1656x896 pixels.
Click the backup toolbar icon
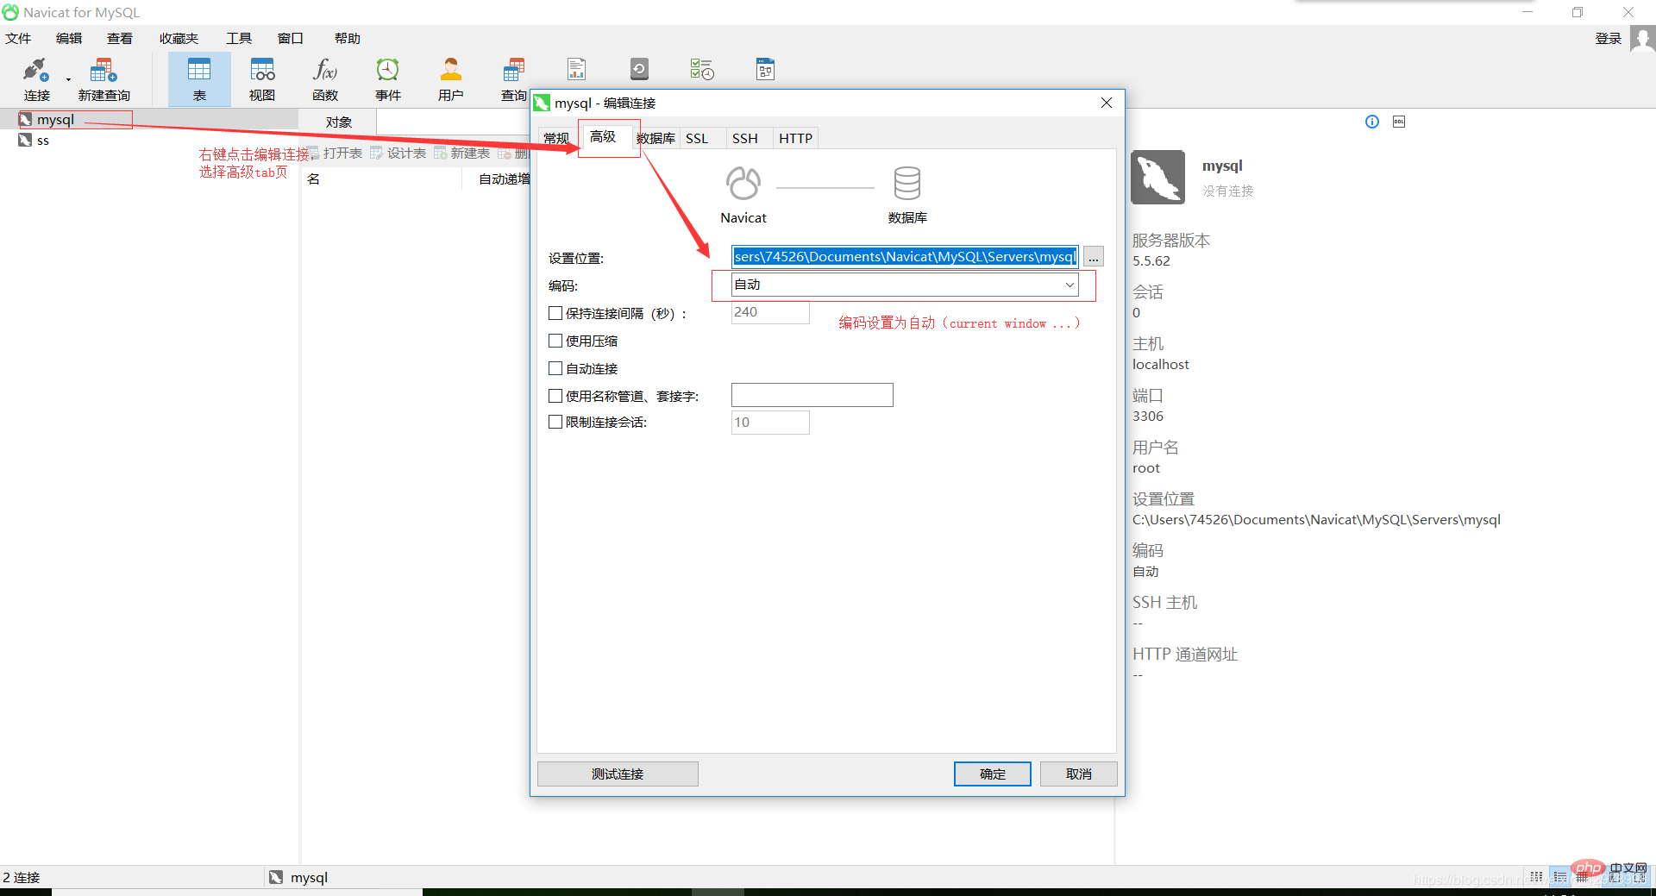(639, 69)
